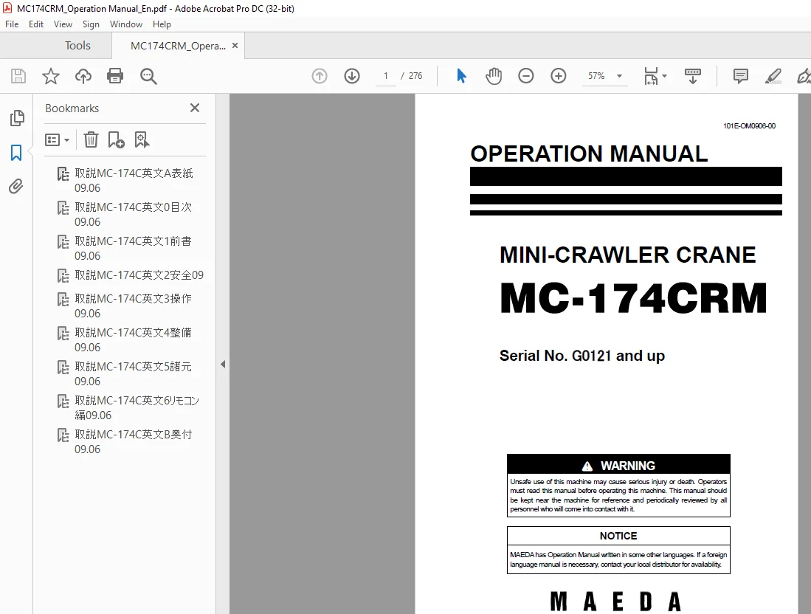811x614 pixels.
Task: Switch to the Tools tab
Action: tap(77, 46)
